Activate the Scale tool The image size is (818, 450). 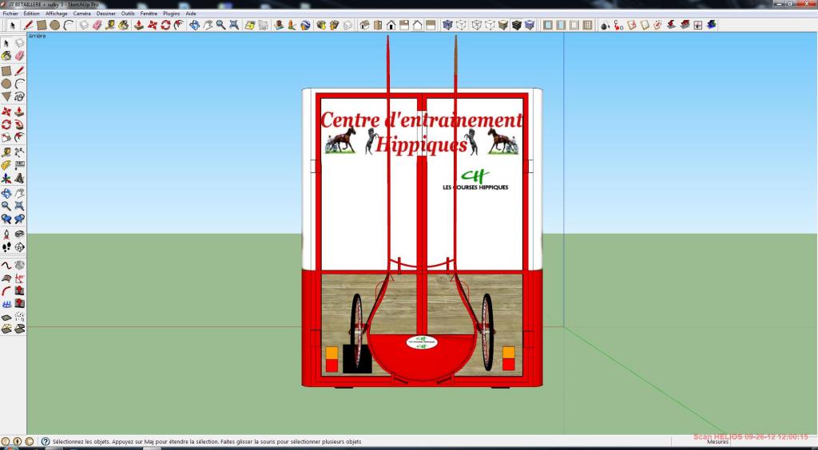[6, 137]
